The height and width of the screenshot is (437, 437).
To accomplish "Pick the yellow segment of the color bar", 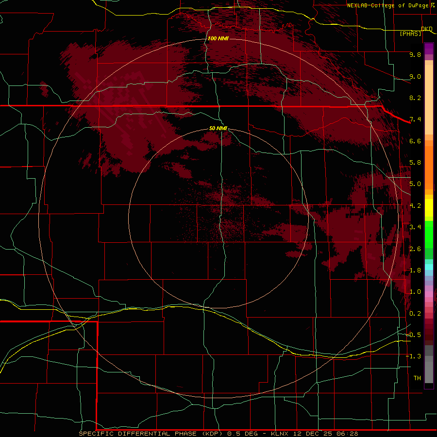I will (429, 208).
